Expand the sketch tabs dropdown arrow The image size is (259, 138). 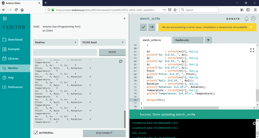coord(208,40)
